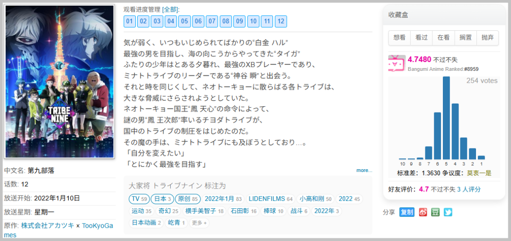
Task: Select episode 04 progress box
Action: tap(170, 21)
